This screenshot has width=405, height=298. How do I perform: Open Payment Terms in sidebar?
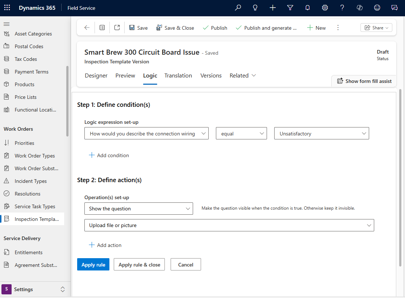tap(32, 72)
